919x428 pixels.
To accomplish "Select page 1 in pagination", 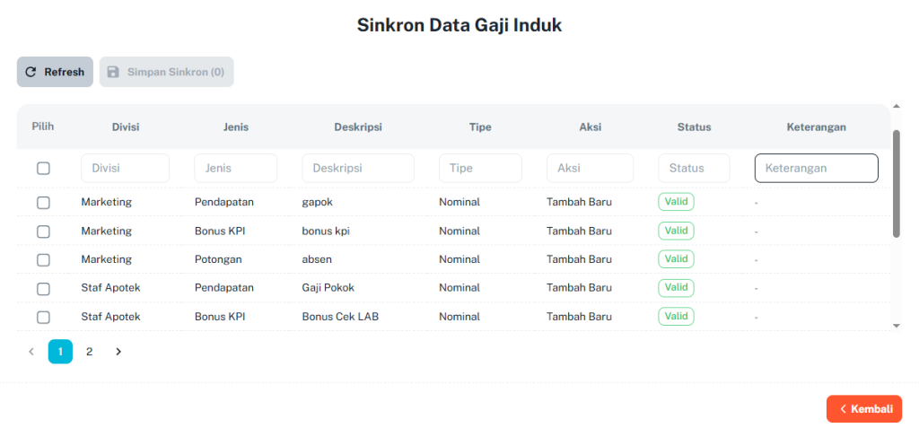I will (60, 352).
